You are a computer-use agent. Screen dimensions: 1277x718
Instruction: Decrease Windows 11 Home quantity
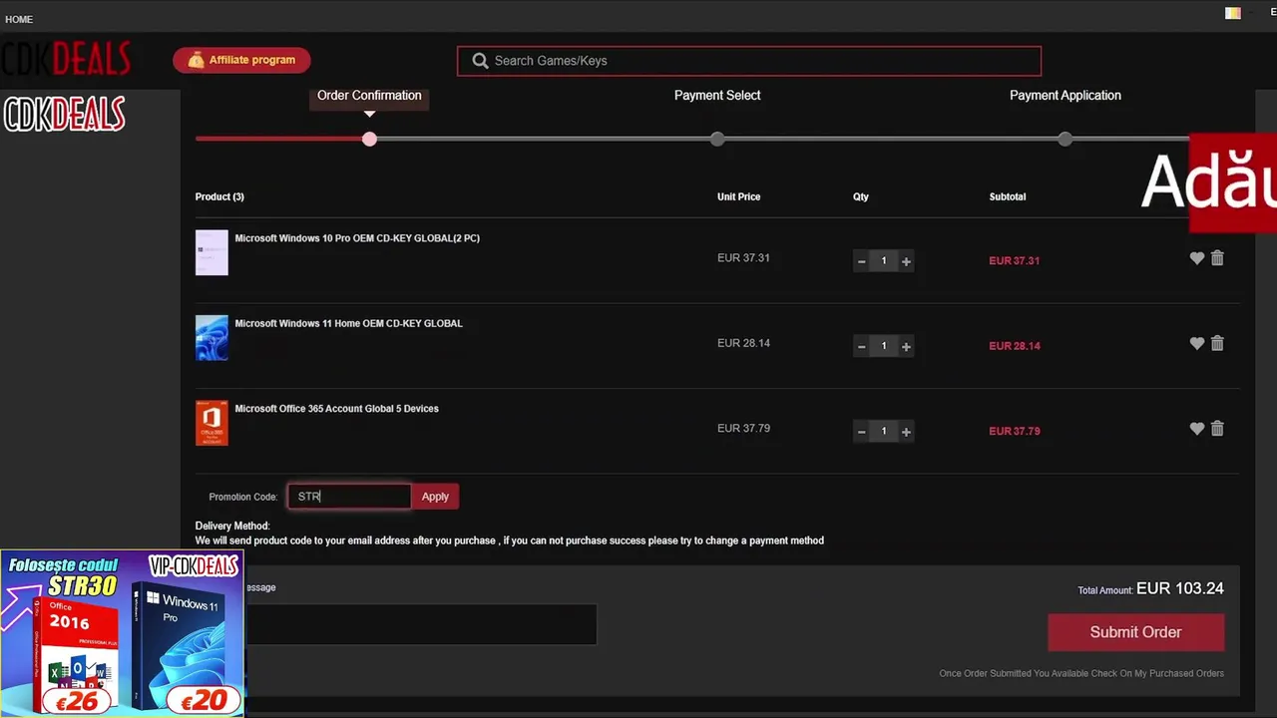pyautogui.click(x=862, y=346)
